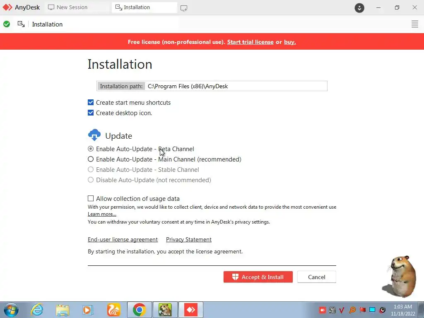Viewport: 424px width, 318px height.
Task: Open UC Browser from the taskbar
Action: (113, 310)
